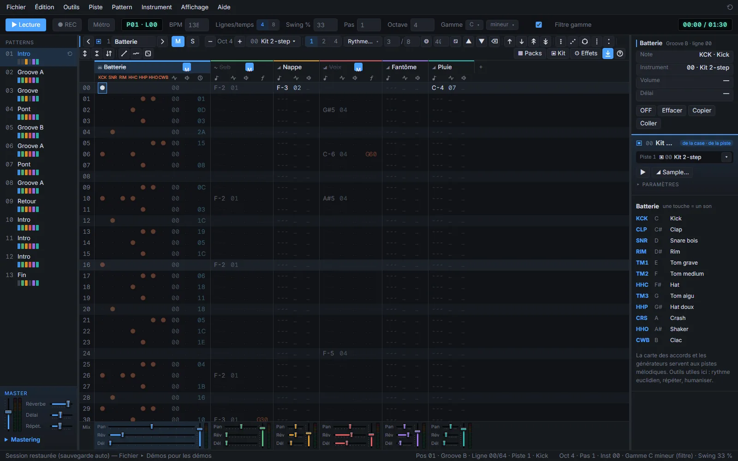738x461 pixels.
Task: Unmute the Voix track mute badge
Action: (358, 67)
